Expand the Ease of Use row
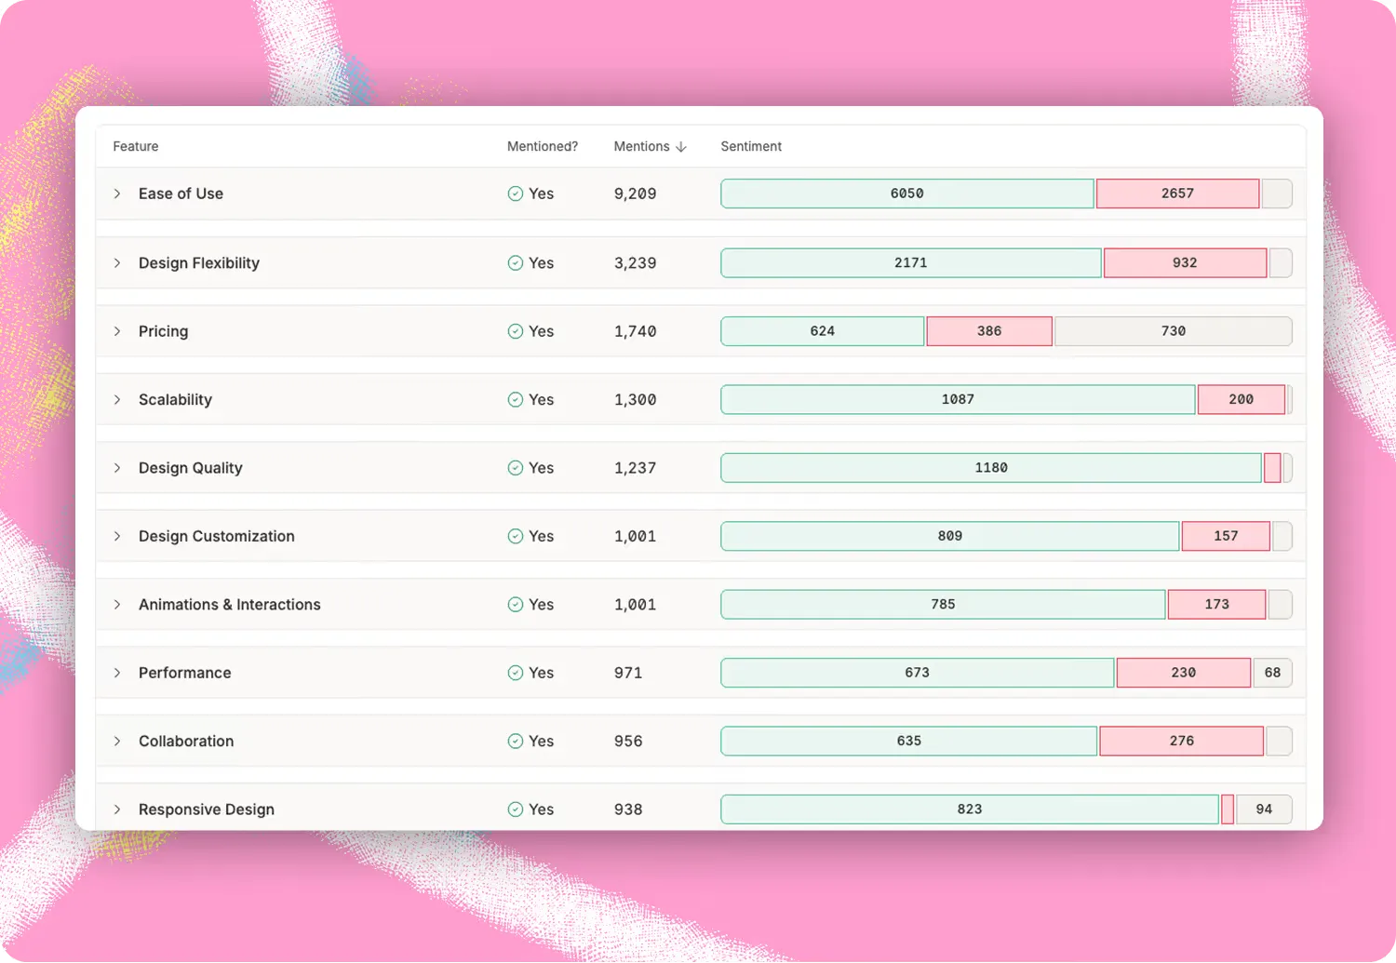 click(117, 194)
